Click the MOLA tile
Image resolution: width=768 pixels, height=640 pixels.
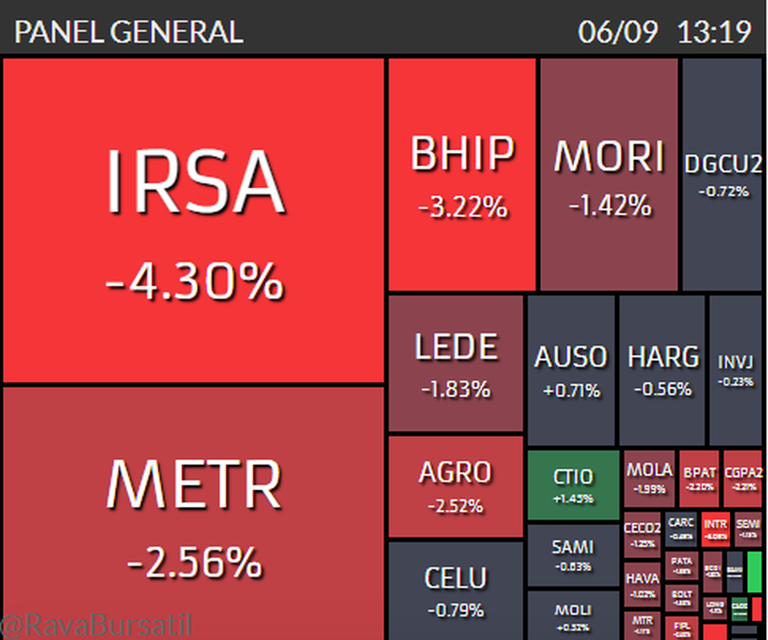649,478
